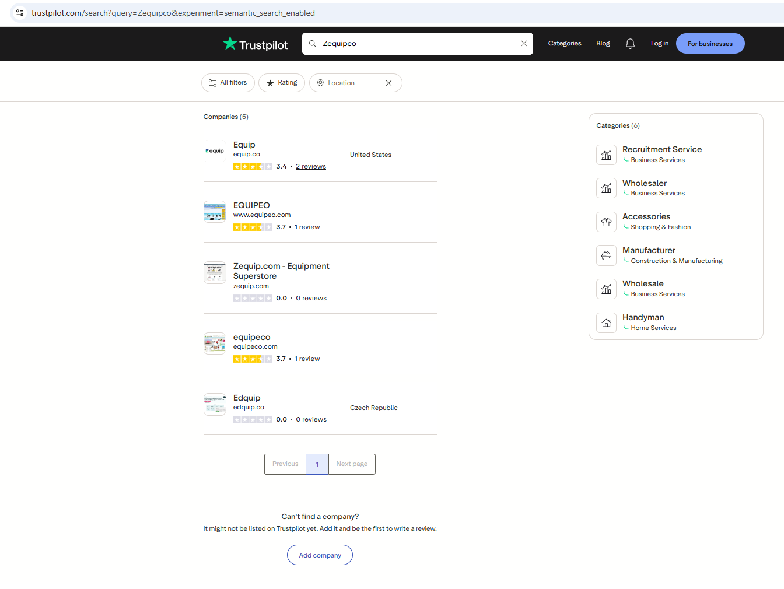
Task: Click the search magnifier icon
Action: (313, 44)
